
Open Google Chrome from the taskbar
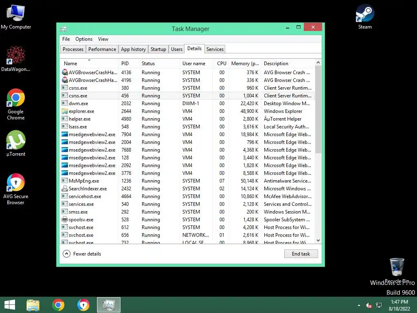point(58,305)
